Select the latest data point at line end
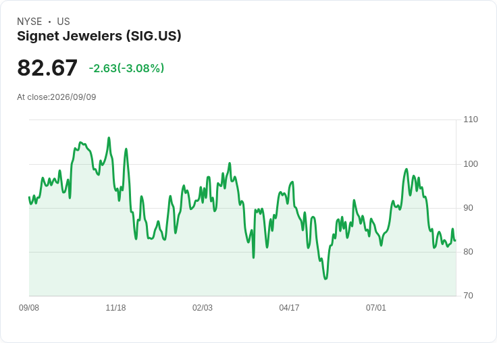Screen dimensions: 497x343 tap(456, 240)
